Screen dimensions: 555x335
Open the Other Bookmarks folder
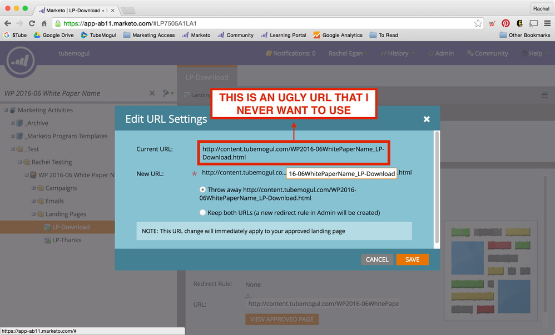click(525, 35)
